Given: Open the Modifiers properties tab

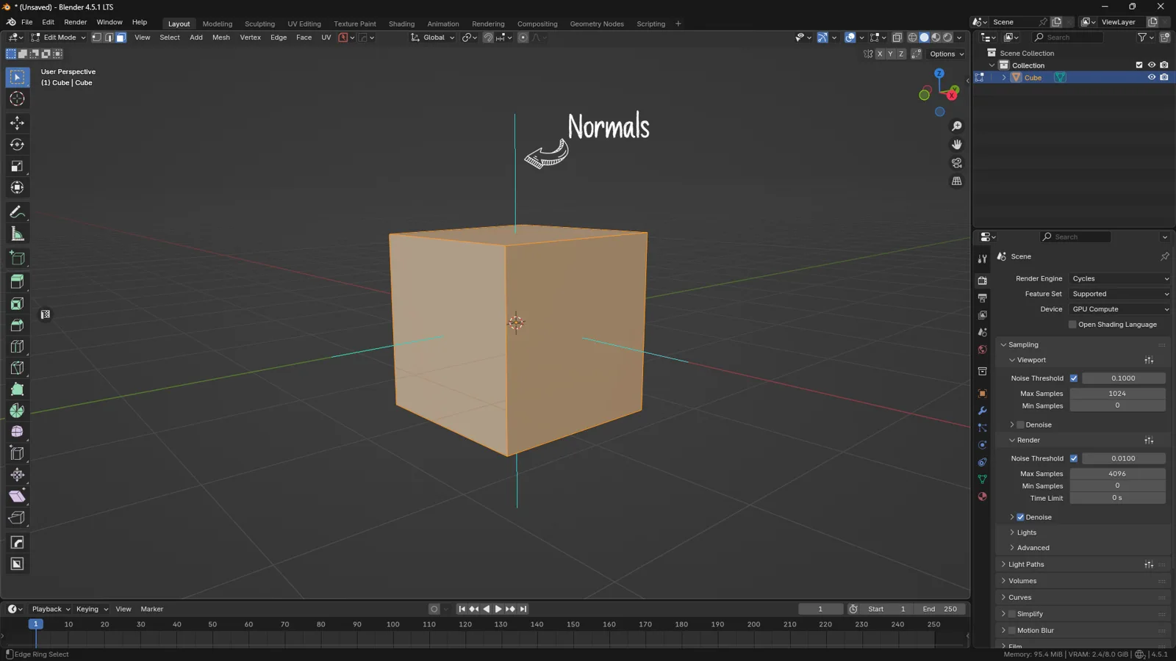Looking at the screenshot, I should pyautogui.click(x=982, y=411).
